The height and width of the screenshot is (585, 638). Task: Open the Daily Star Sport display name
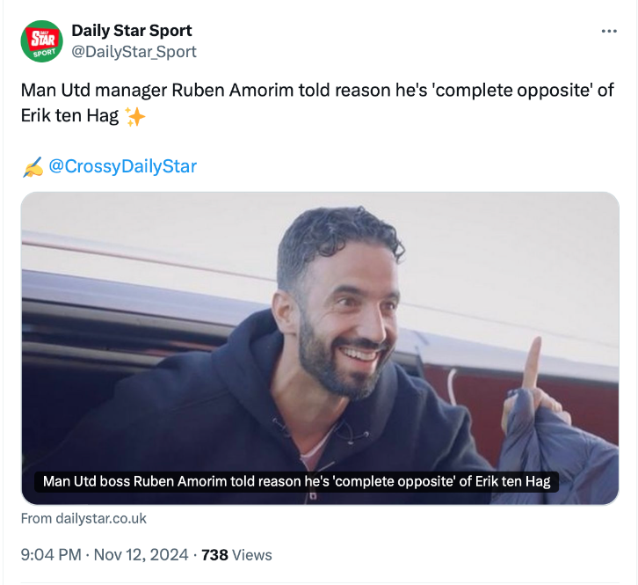tap(132, 32)
